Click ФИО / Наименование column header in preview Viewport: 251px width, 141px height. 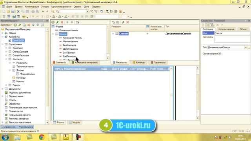tap(70, 69)
